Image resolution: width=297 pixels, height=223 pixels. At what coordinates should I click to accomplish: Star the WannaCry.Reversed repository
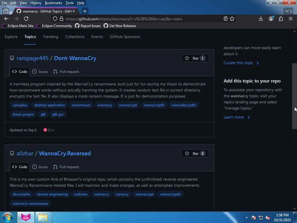tap(195, 153)
